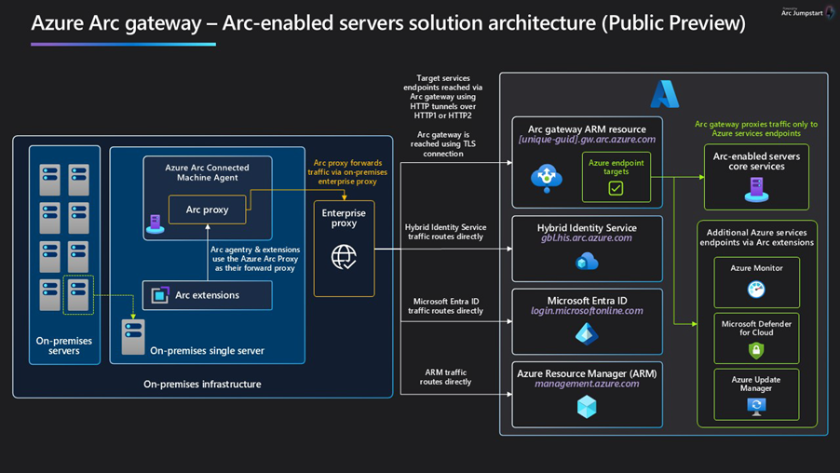Click the slide title text
This screenshot has height=473, width=840.
point(387,23)
